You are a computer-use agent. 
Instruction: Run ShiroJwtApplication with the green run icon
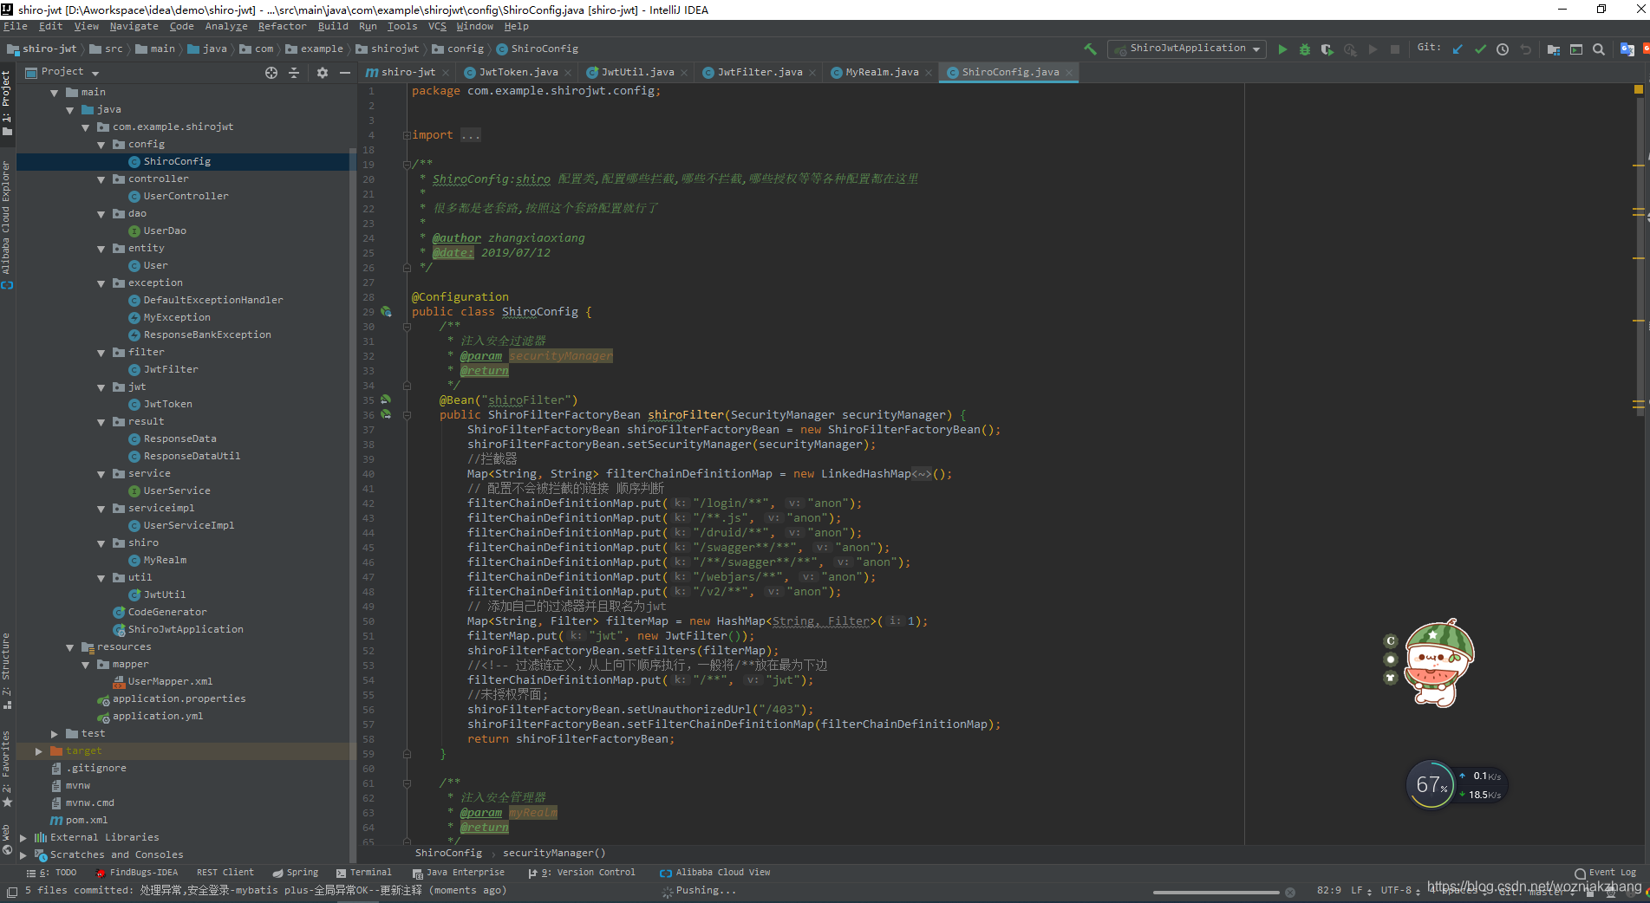pos(1283,49)
